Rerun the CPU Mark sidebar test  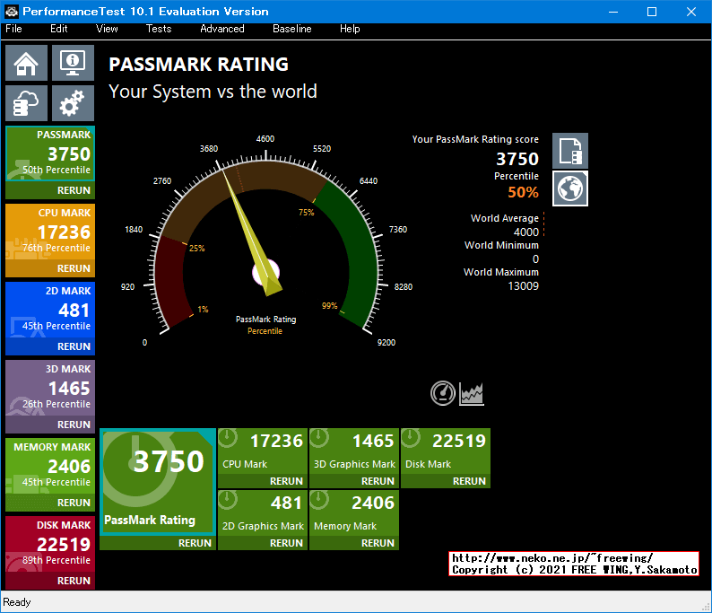click(x=74, y=268)
